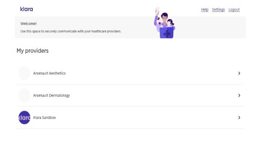
Task: Click the klara logo in the header
Action: (27, 9)
